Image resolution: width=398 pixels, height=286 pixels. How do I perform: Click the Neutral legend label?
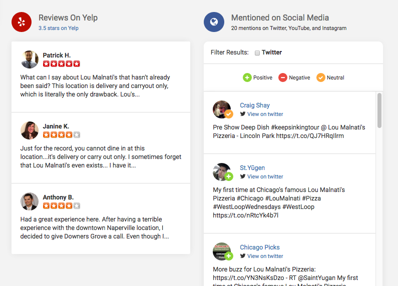pyautogui.click(x=335, y=77)
